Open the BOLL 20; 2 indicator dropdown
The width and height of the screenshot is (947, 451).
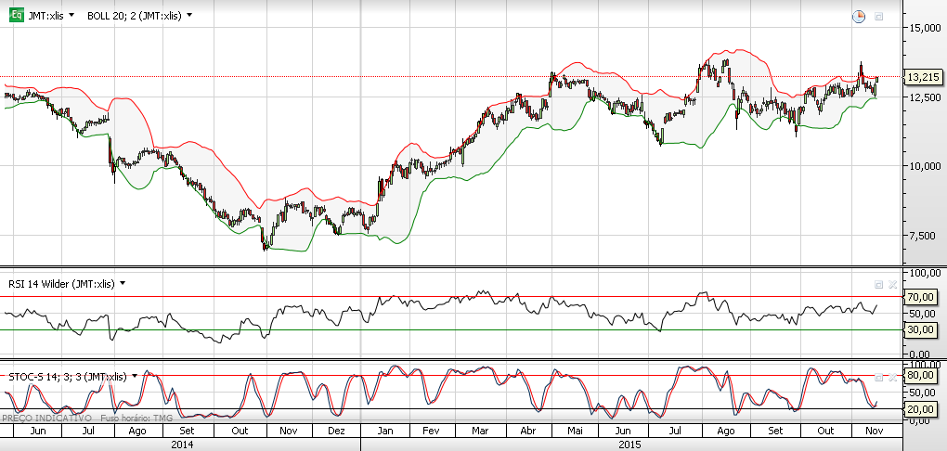(x=189, y=15)
